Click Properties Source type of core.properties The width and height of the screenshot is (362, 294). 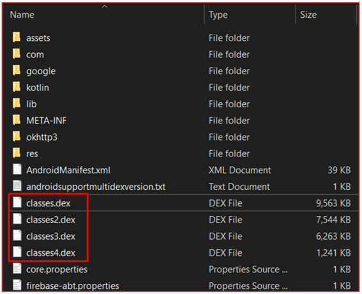[x=248, y=270]
